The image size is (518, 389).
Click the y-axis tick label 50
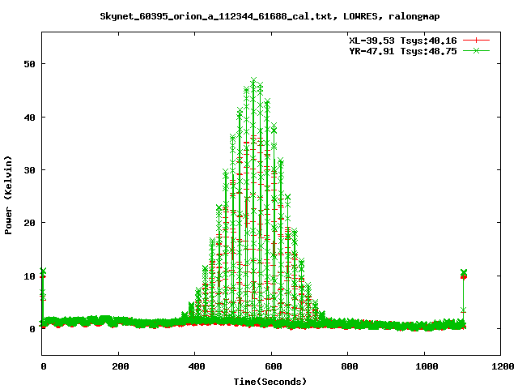[29, 64]
